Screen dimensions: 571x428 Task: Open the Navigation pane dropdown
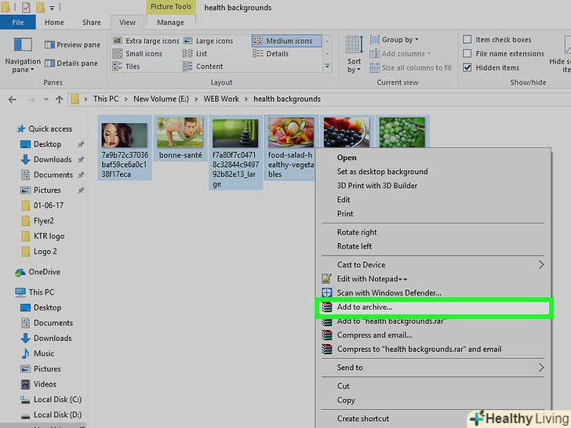pyautogui.click(x=23, y=56)
